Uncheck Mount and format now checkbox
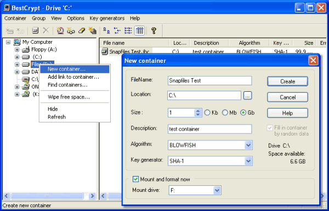This screenshot has height=211, width=329. pyautogui.click(x=135, y=179)
